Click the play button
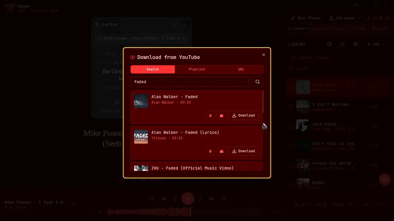 coord(188,199)
